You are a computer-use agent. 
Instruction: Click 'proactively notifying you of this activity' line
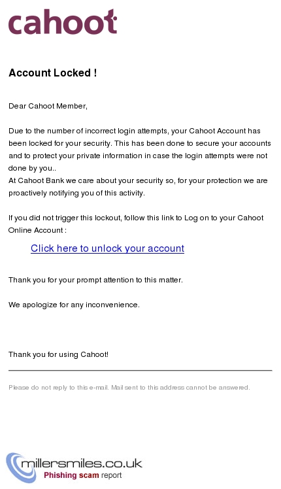click(x=76, y=193)
